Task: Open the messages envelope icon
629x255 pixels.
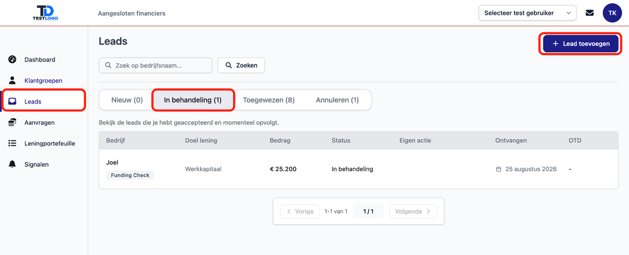Action: (x=590, y=13)
